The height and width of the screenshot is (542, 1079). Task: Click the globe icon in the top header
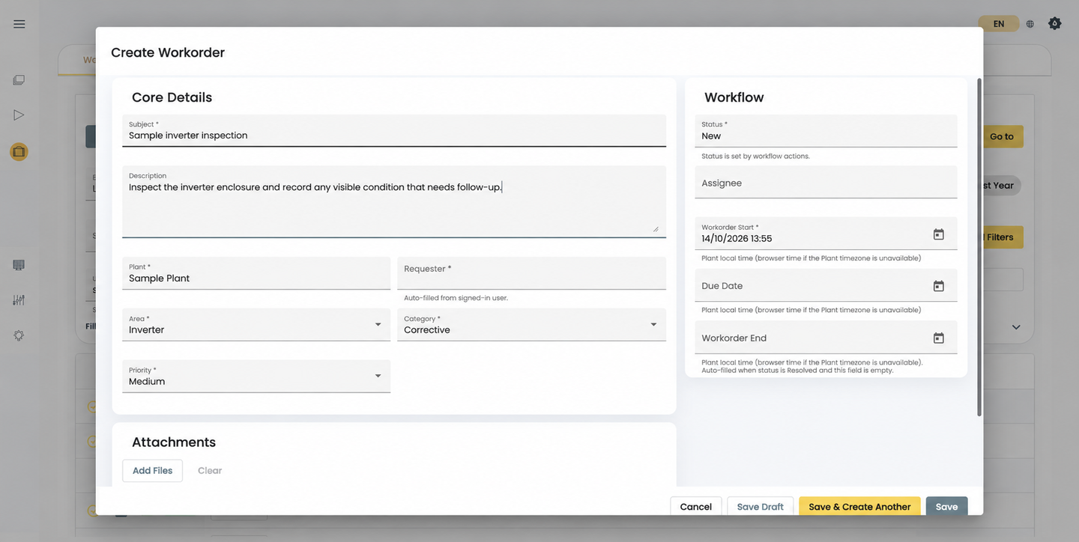(x=1030, y=24)
